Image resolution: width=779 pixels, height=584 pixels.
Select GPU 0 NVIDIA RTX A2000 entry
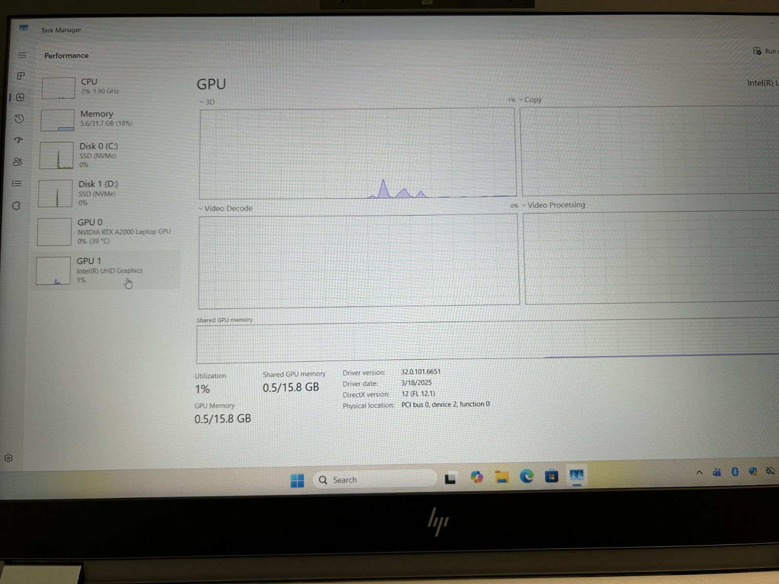pyautogui.click(x=106, y=231)
